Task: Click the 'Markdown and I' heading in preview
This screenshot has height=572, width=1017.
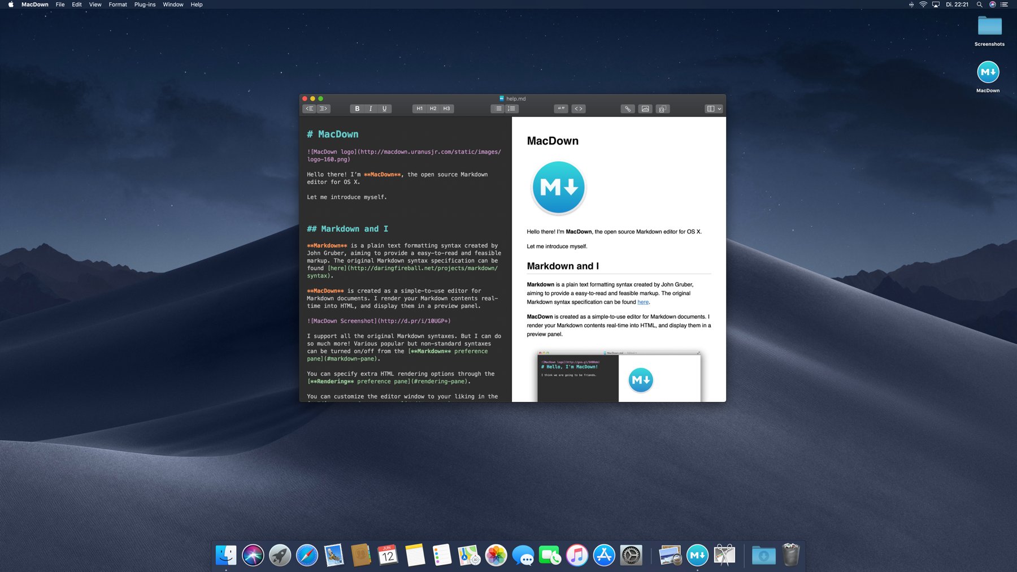Action: pyautogui.click(x=563, y=266)
